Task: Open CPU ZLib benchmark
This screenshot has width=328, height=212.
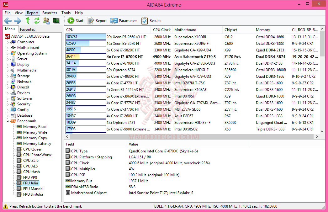Action: pyautogui.click(x=31, y=161)
